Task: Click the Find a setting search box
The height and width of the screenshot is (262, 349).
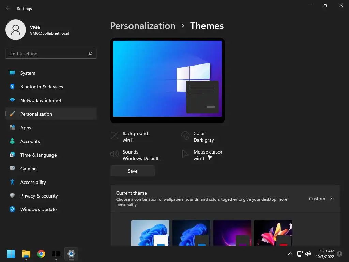Action: coord(51,54)
